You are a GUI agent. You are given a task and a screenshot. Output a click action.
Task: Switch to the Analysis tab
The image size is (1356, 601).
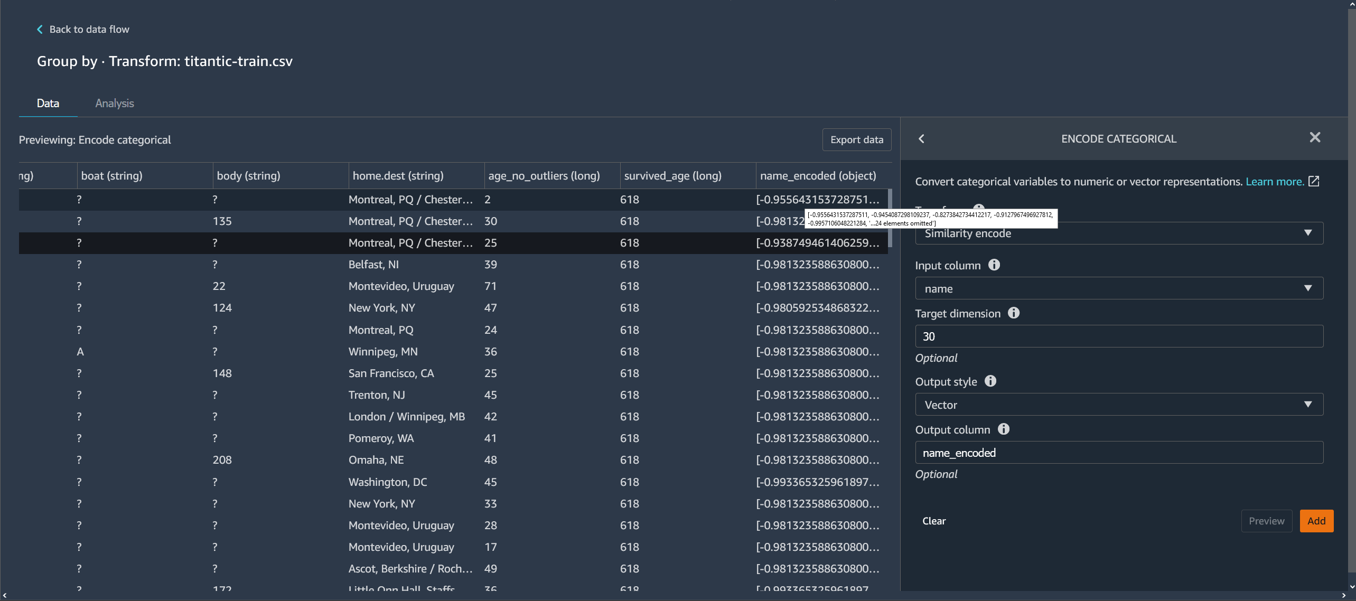click(x=114, y=103)
